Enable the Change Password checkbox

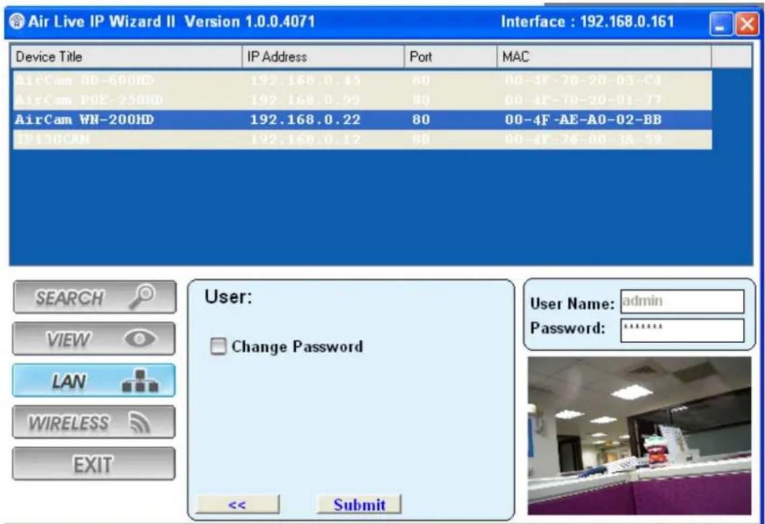217,346
